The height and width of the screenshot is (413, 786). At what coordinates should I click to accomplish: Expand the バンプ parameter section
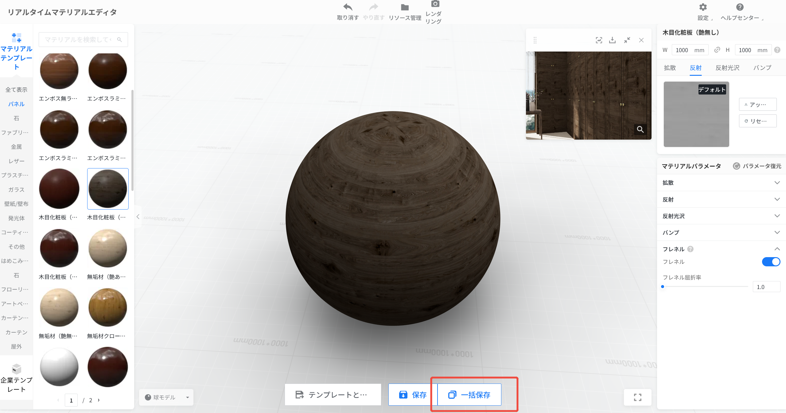(x=721, y=233)
